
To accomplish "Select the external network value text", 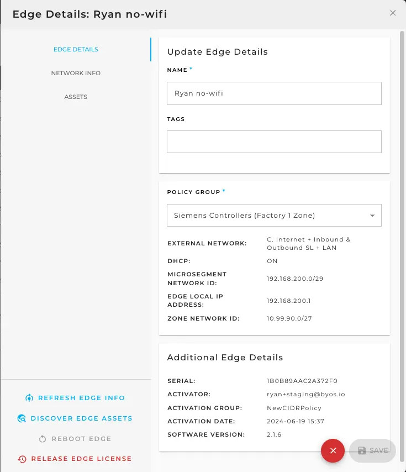I will click(308, 244).
